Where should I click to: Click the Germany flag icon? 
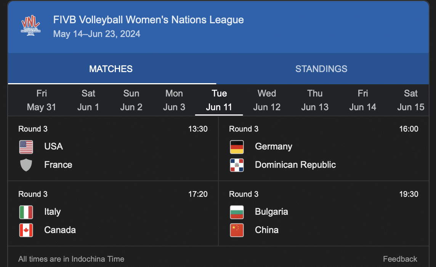coord(237,147)
